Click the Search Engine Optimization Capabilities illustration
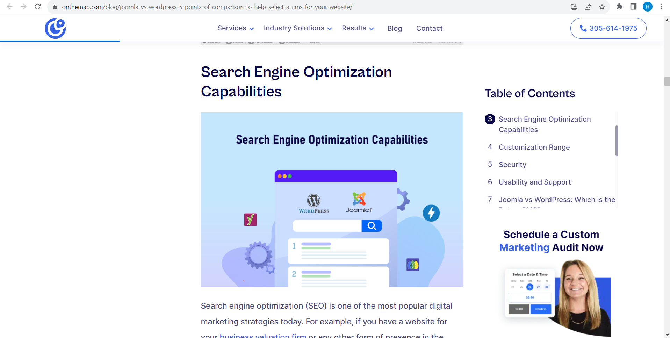 332,200
